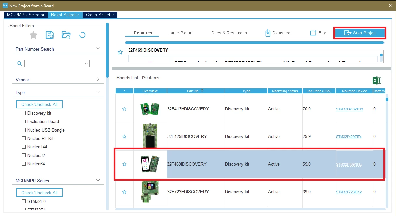
Task: Select the 70.0 unit price cell
Action: pyautogui.click(x=319, y=109)
